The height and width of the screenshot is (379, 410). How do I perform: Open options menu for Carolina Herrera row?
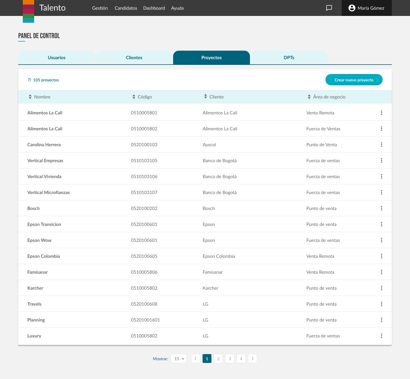[381, 145]
